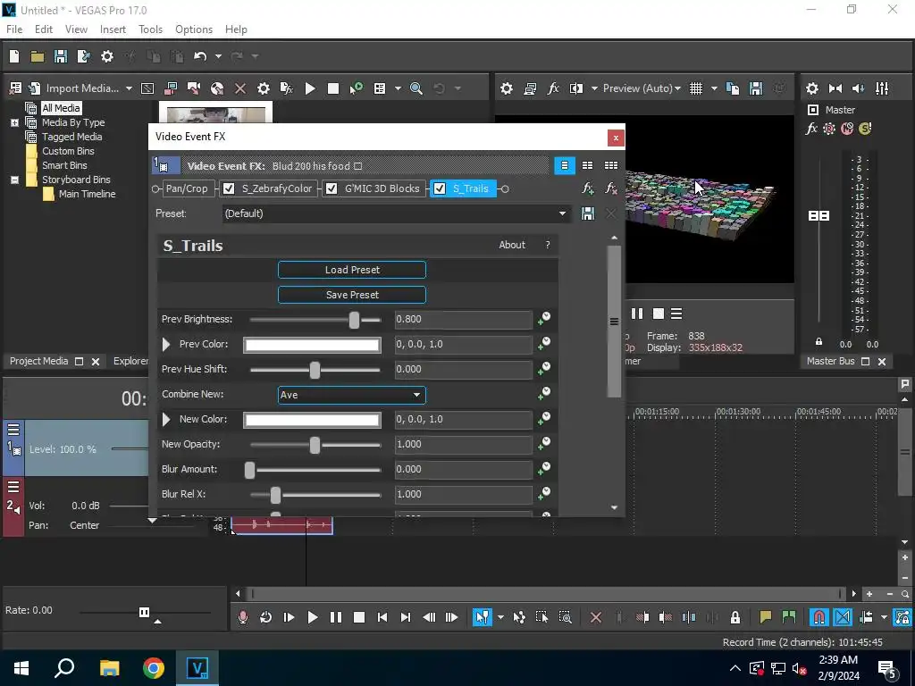This screenshot has height=686, width=915.
Task: Open Windows Search from the taskbar
Action: coord(64,668)
